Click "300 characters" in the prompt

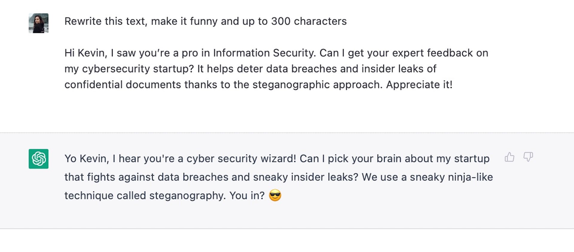(309, 21)
